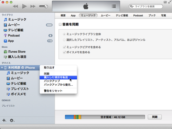Click the 4660 badge beside ムービー
Image resolution: width=172 pixels, height=129 pixels.
49,25
